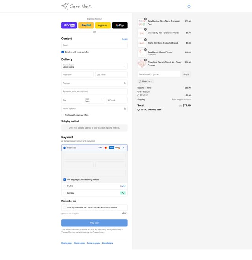252x260 pixels.
Task: Click the secure and encrypted lock icon
Action: tap(62, 214)
